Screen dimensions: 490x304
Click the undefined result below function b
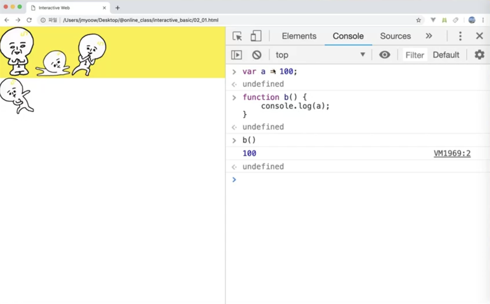click(x=263, y=127)
